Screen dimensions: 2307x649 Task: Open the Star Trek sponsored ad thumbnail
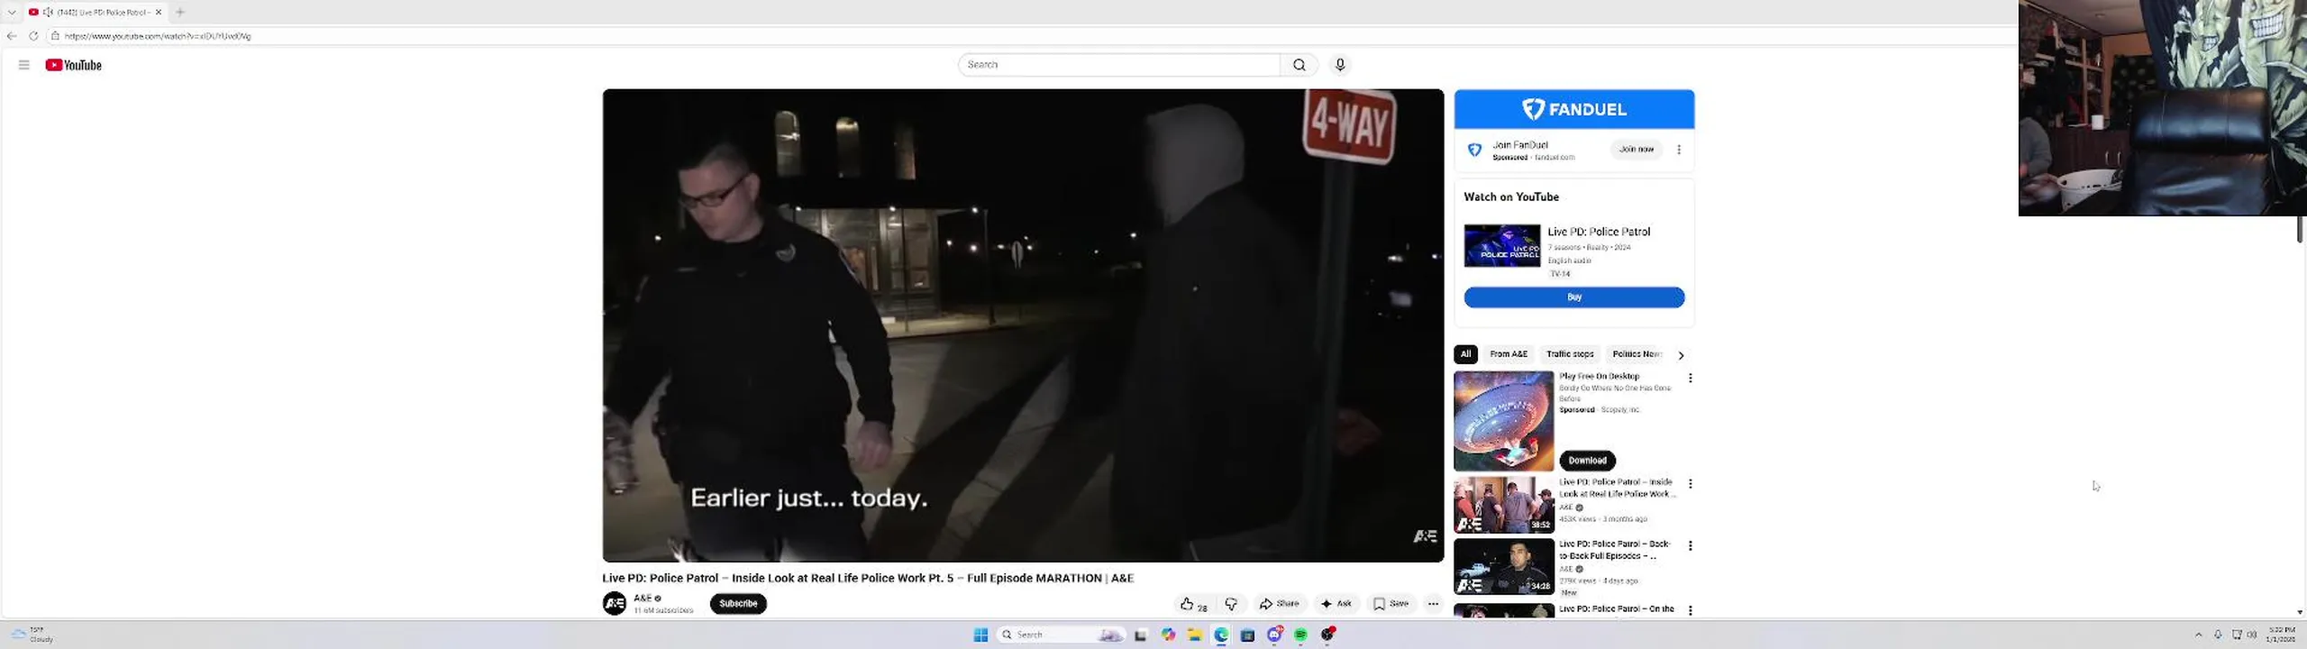(x=1504, y=421)
